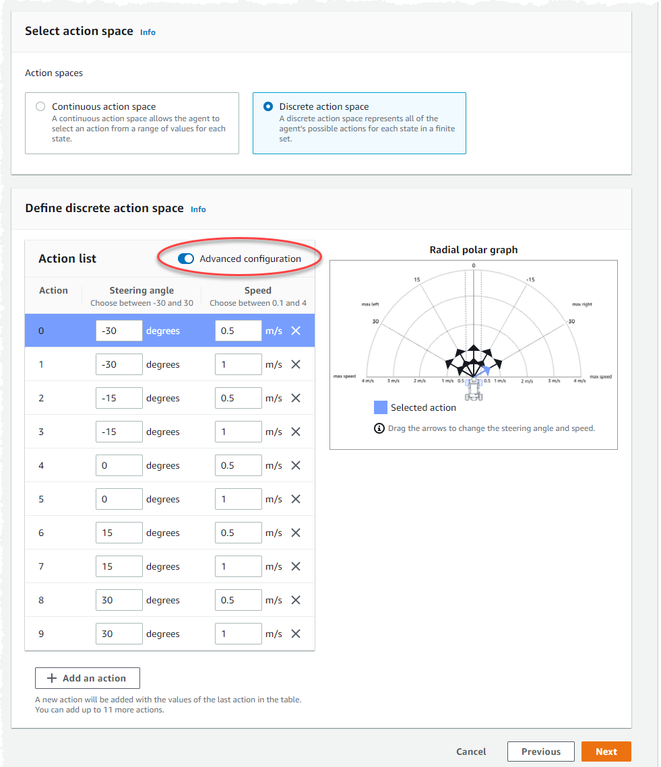Remove action 4 via its X icon
Viewport: 661px width, 767px height.
point(295,465)
